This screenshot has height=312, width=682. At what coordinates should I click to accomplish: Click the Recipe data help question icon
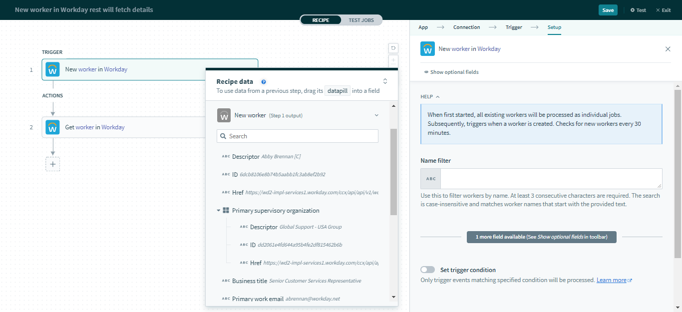pos(264,82)
